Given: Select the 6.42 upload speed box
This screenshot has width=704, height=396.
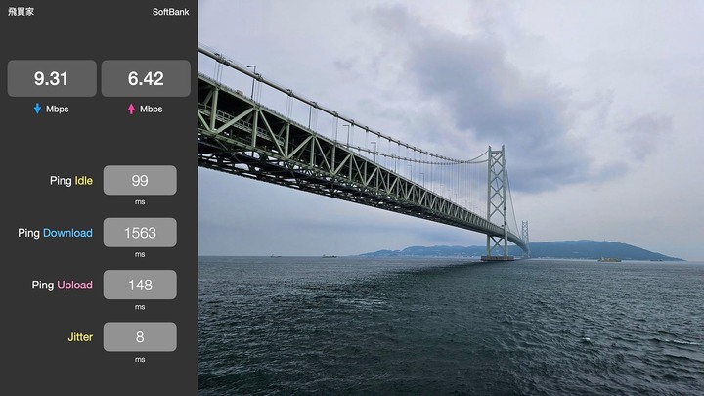Looking at the screenshot, I should click(x=146, y=78).
